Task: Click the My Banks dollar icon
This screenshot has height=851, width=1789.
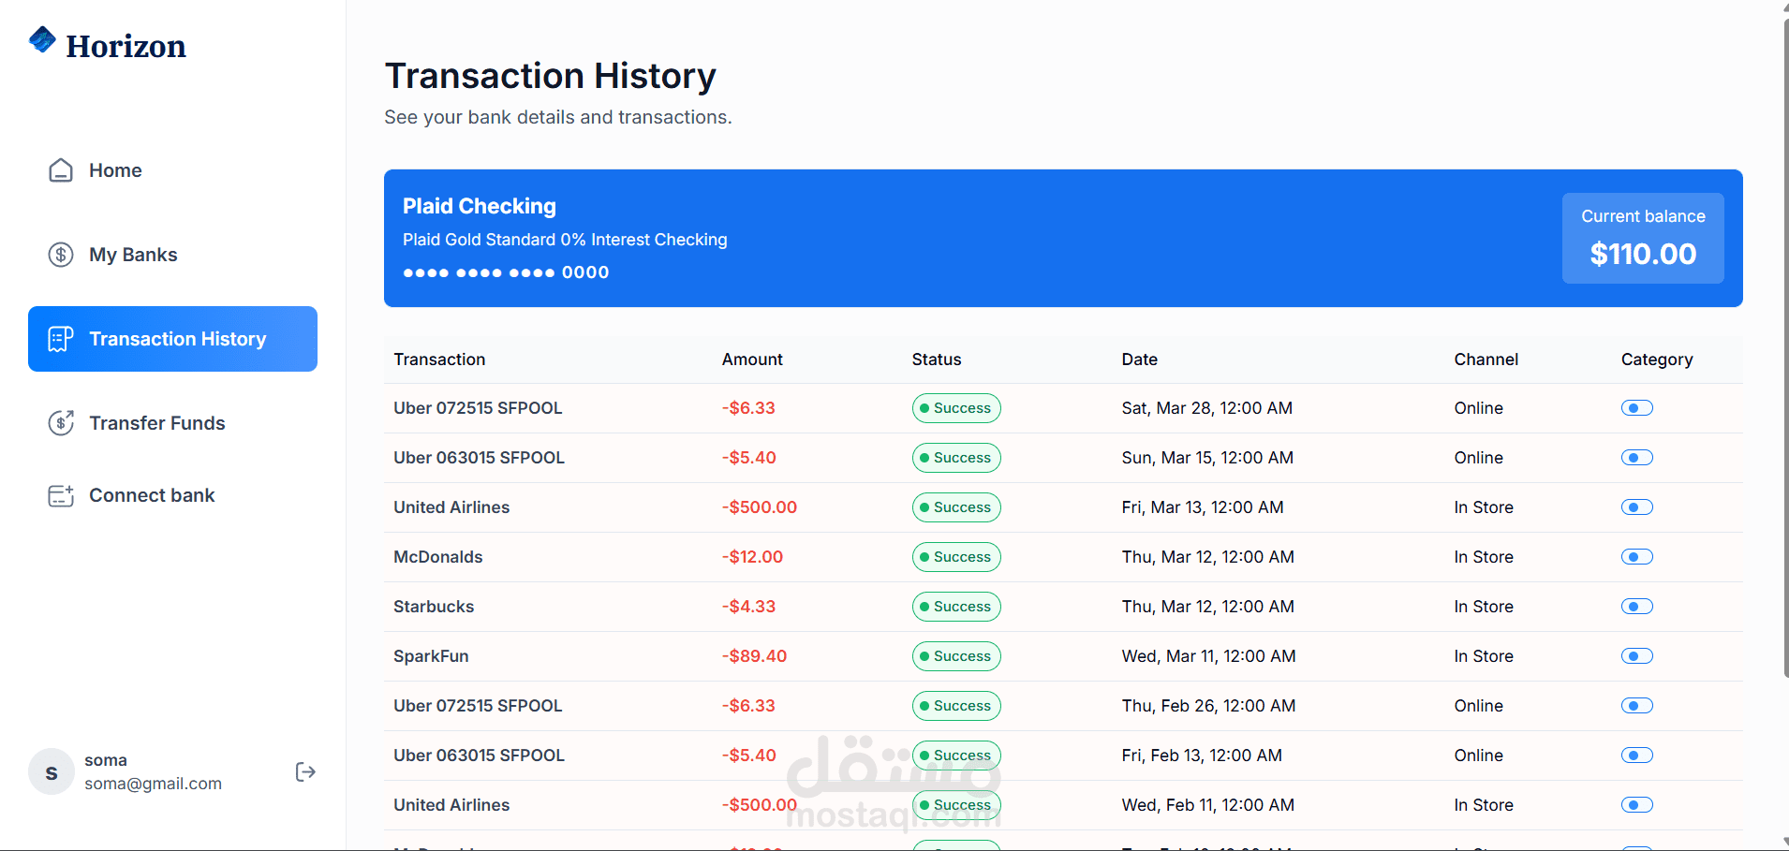Action: 61,255
